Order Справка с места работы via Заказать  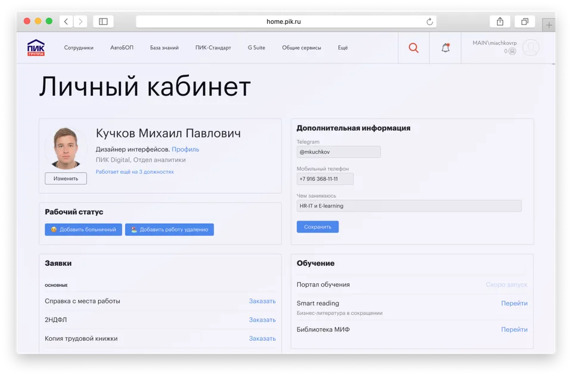coord(263,302)
